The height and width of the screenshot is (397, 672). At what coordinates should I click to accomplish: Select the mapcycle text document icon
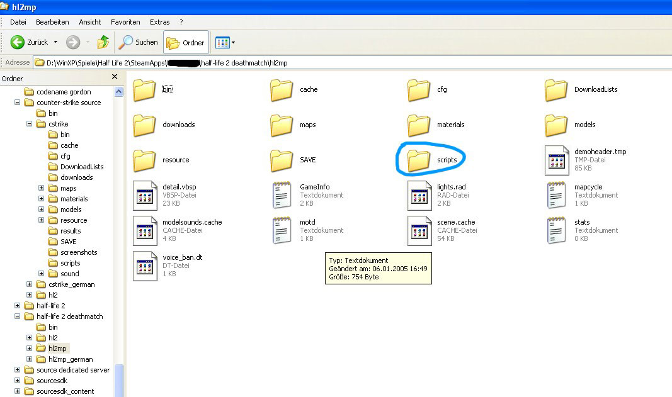click(556, 195)
